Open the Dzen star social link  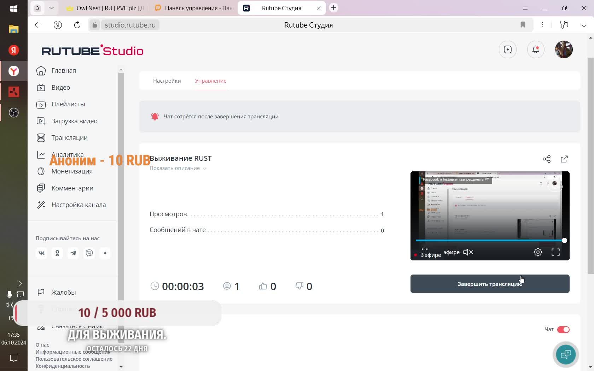point(105,253)
